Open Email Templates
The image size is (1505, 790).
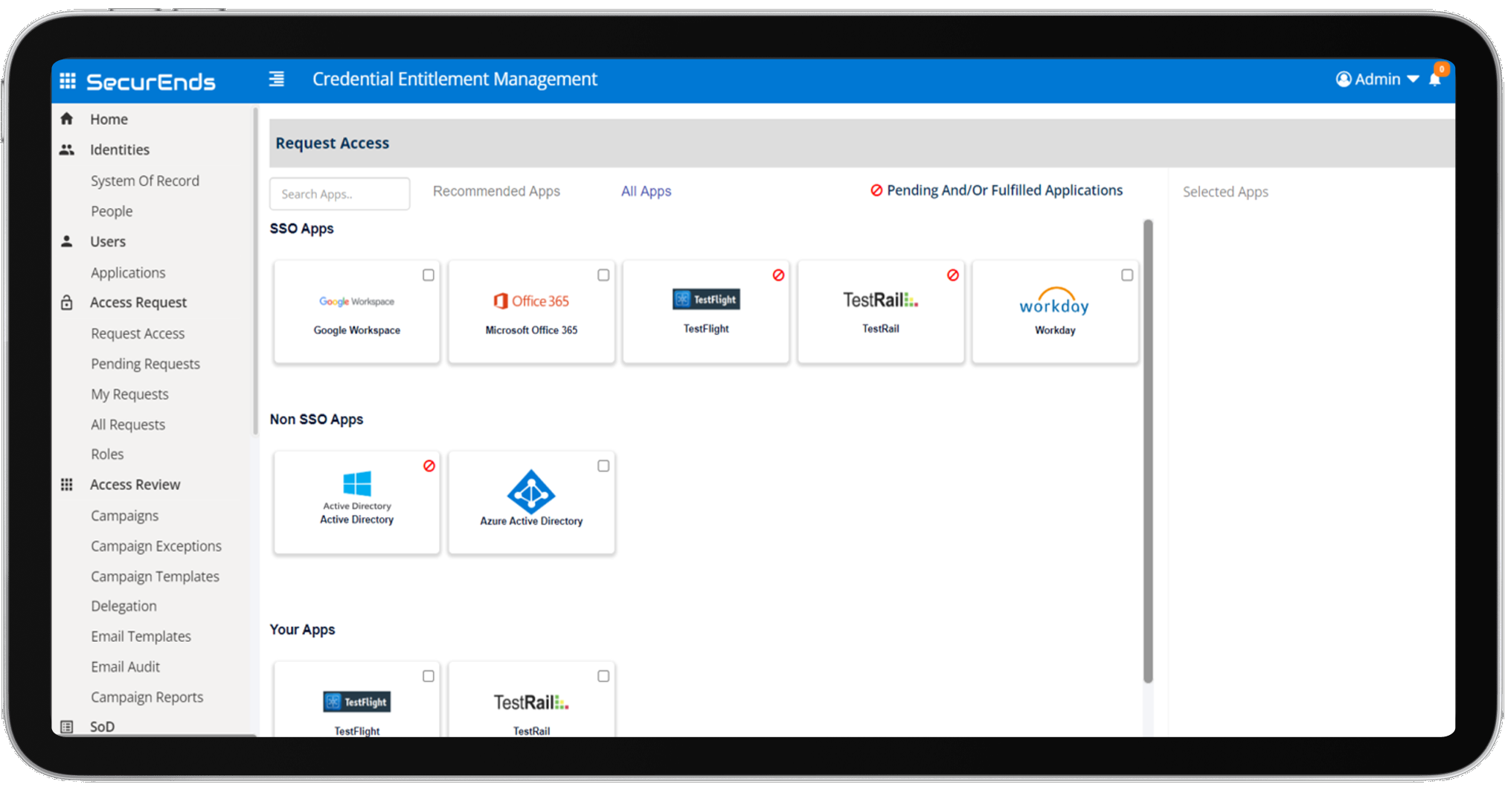141,637
